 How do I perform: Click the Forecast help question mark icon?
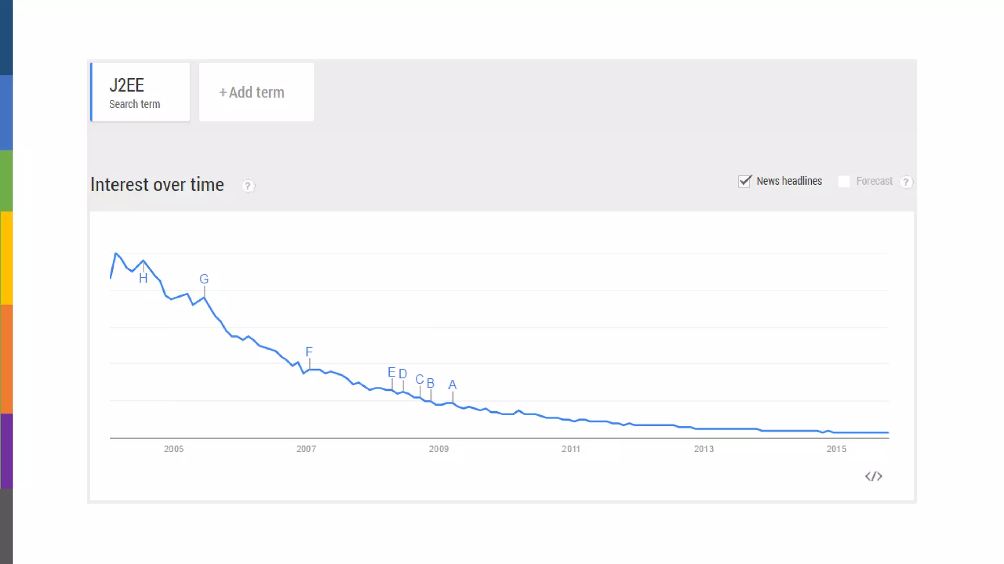tap(906, 182)
